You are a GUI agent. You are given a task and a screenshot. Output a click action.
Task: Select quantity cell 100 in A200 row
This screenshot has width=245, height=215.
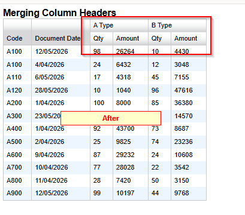[102, 103]
